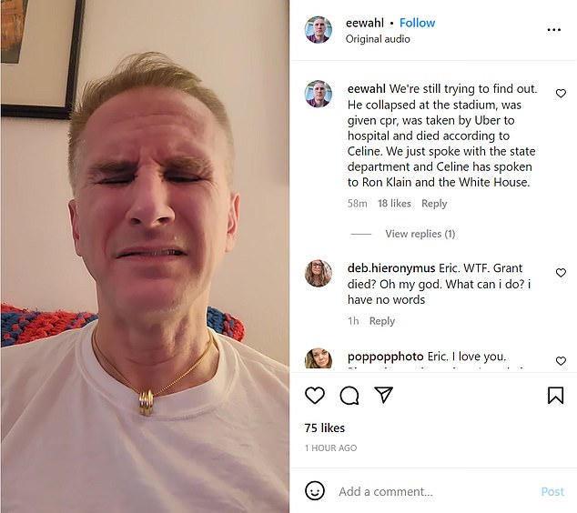The width and height of the screenshot is (577, 513).
Task: Submit comment with Post button
Action: click(552, 492)
